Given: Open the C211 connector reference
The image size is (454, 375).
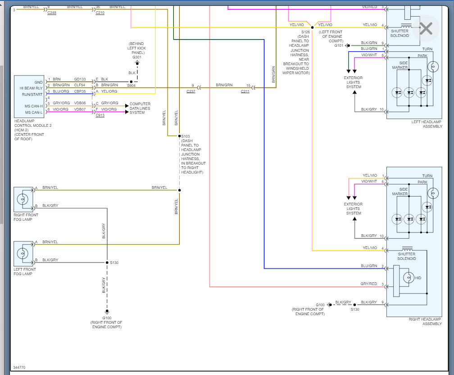Looking at the screenshot, I should [245, 91].
